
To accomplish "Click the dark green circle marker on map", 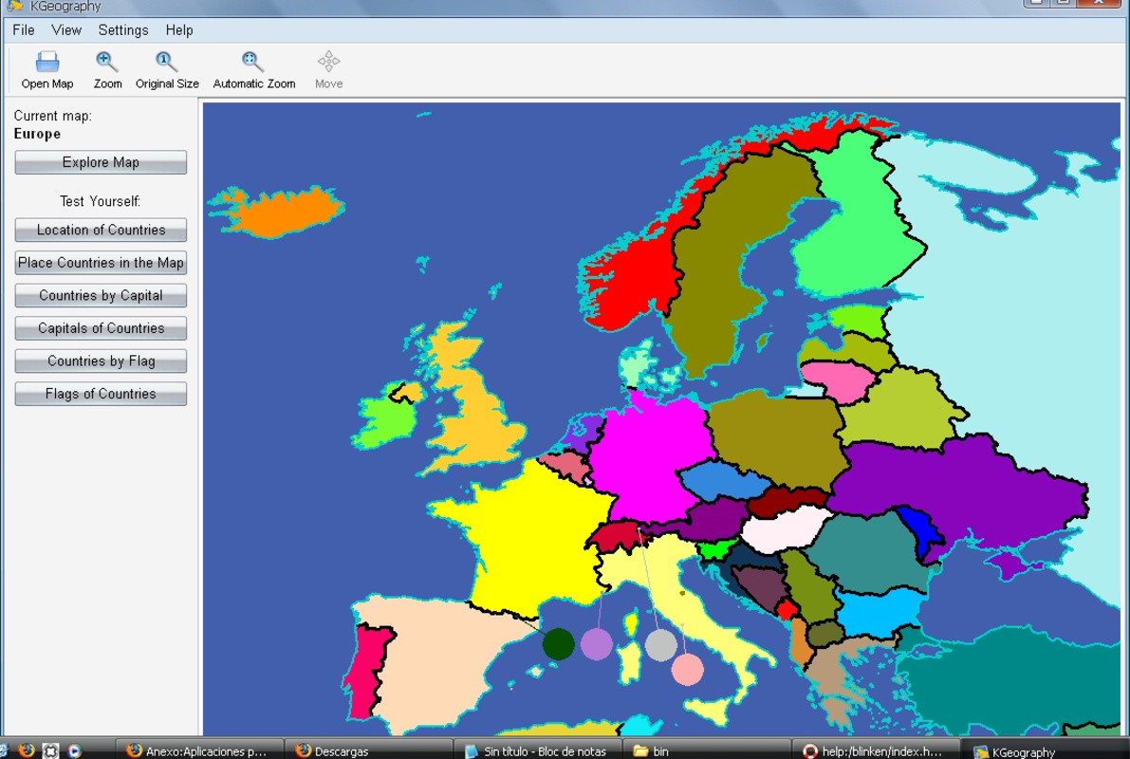I will pos(559,643).
